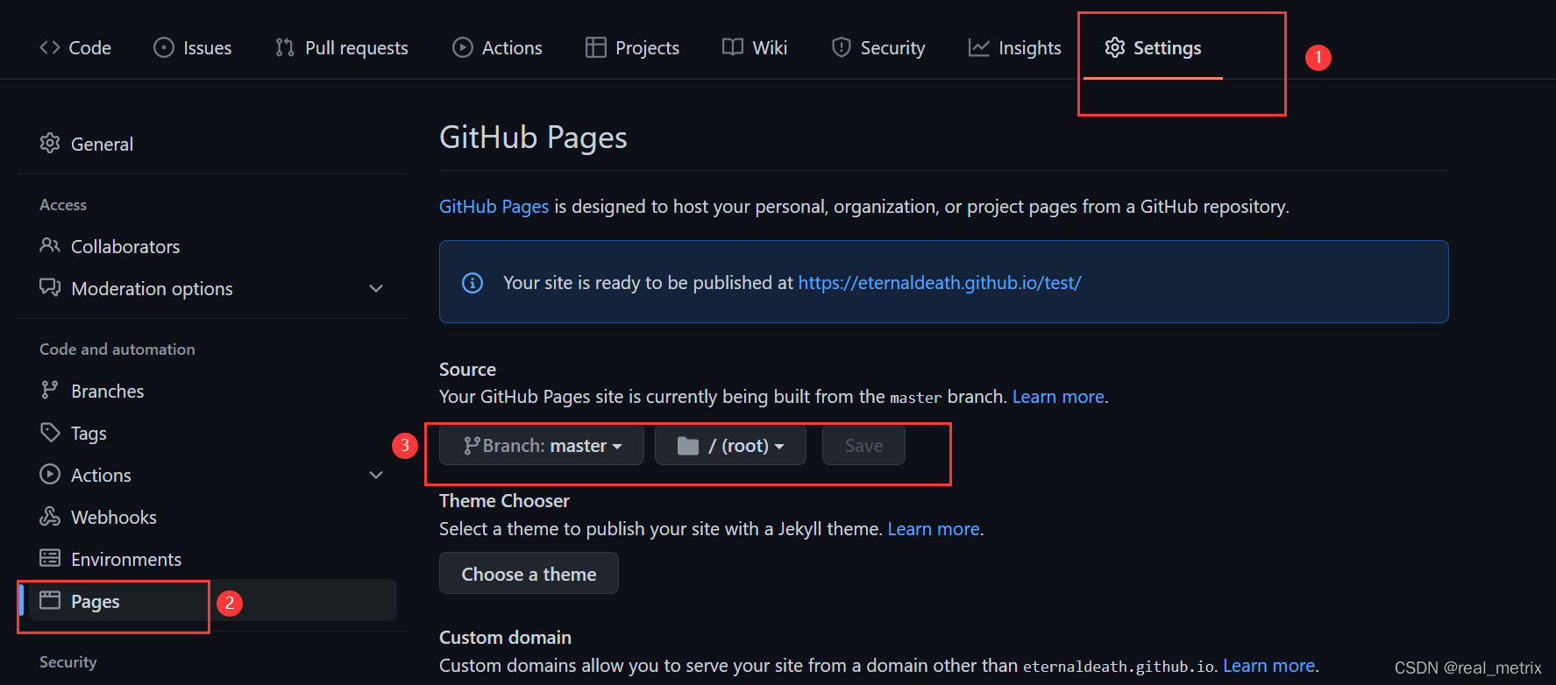Screen dimensions: 1556x685
Task: Click the Actions play icon in top navigation
Action: (x=463, y=47)
